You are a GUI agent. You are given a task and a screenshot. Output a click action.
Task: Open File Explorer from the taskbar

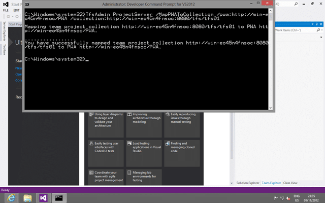[27, 198]
